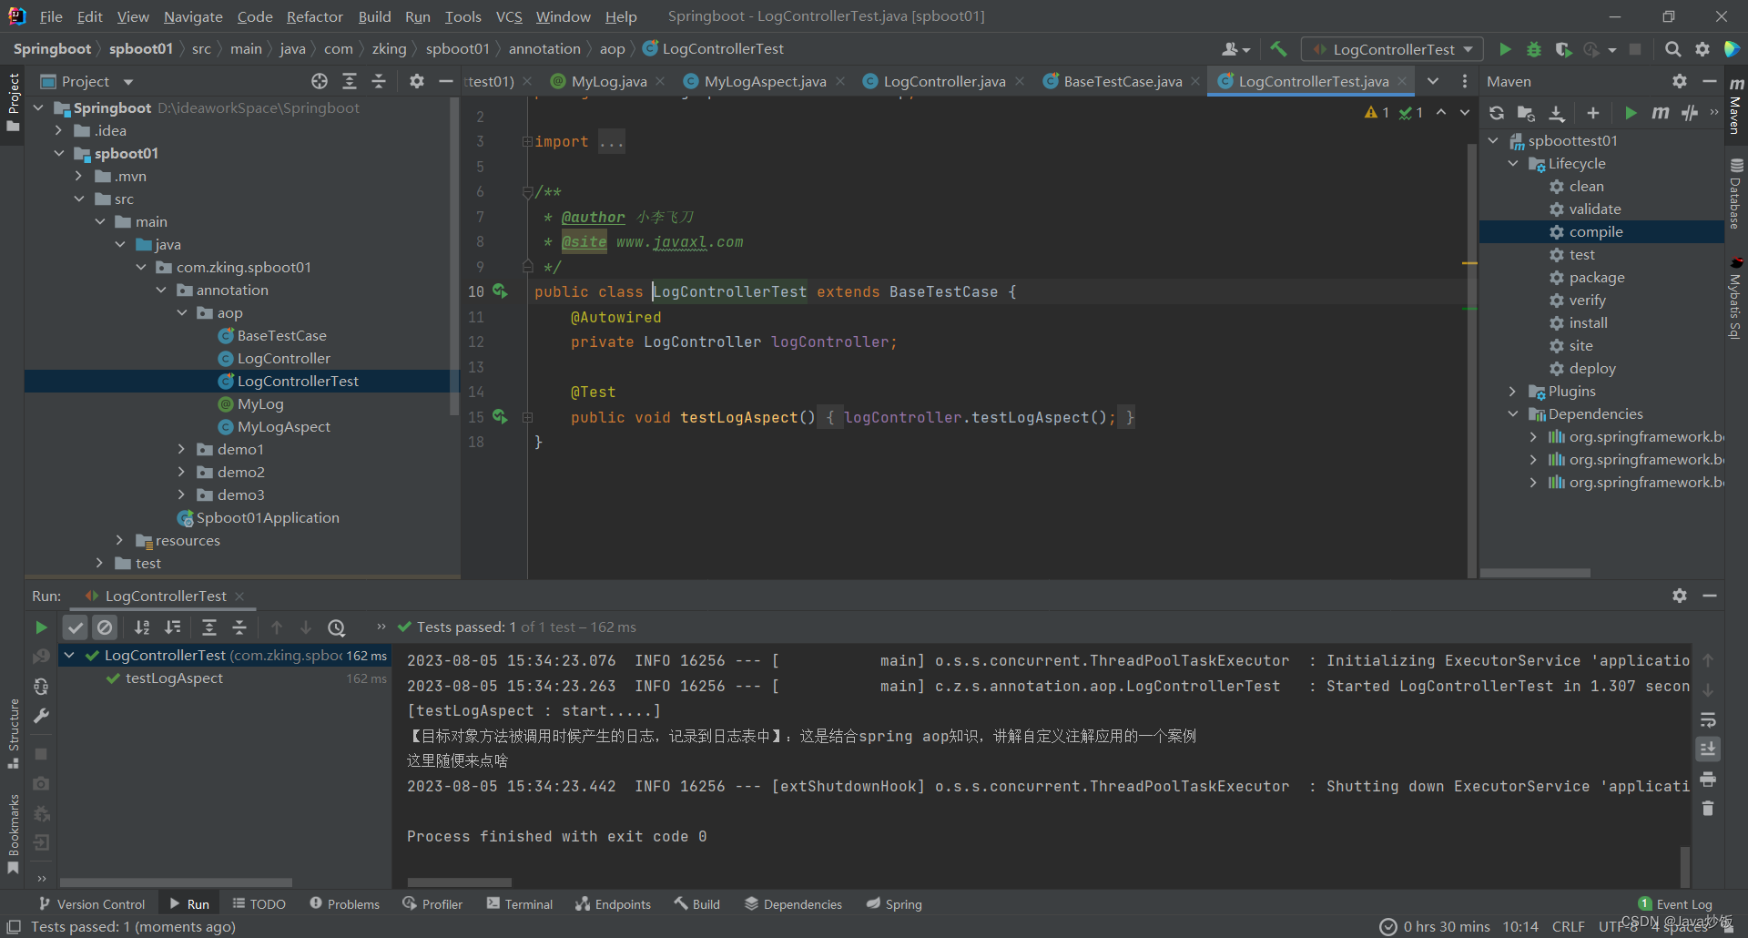Run selected Maven build
The image size is (1748, 938).
(x=1631, y=113)
